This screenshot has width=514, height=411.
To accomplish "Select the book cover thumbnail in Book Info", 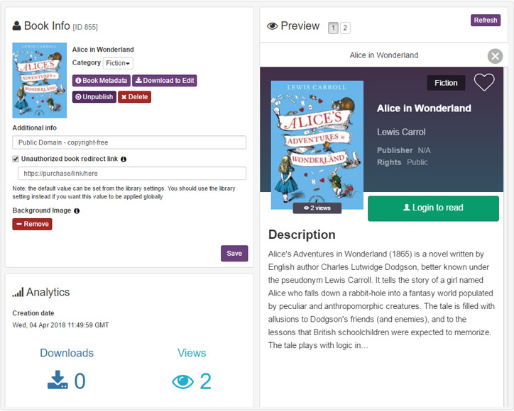I will [40, 81].
